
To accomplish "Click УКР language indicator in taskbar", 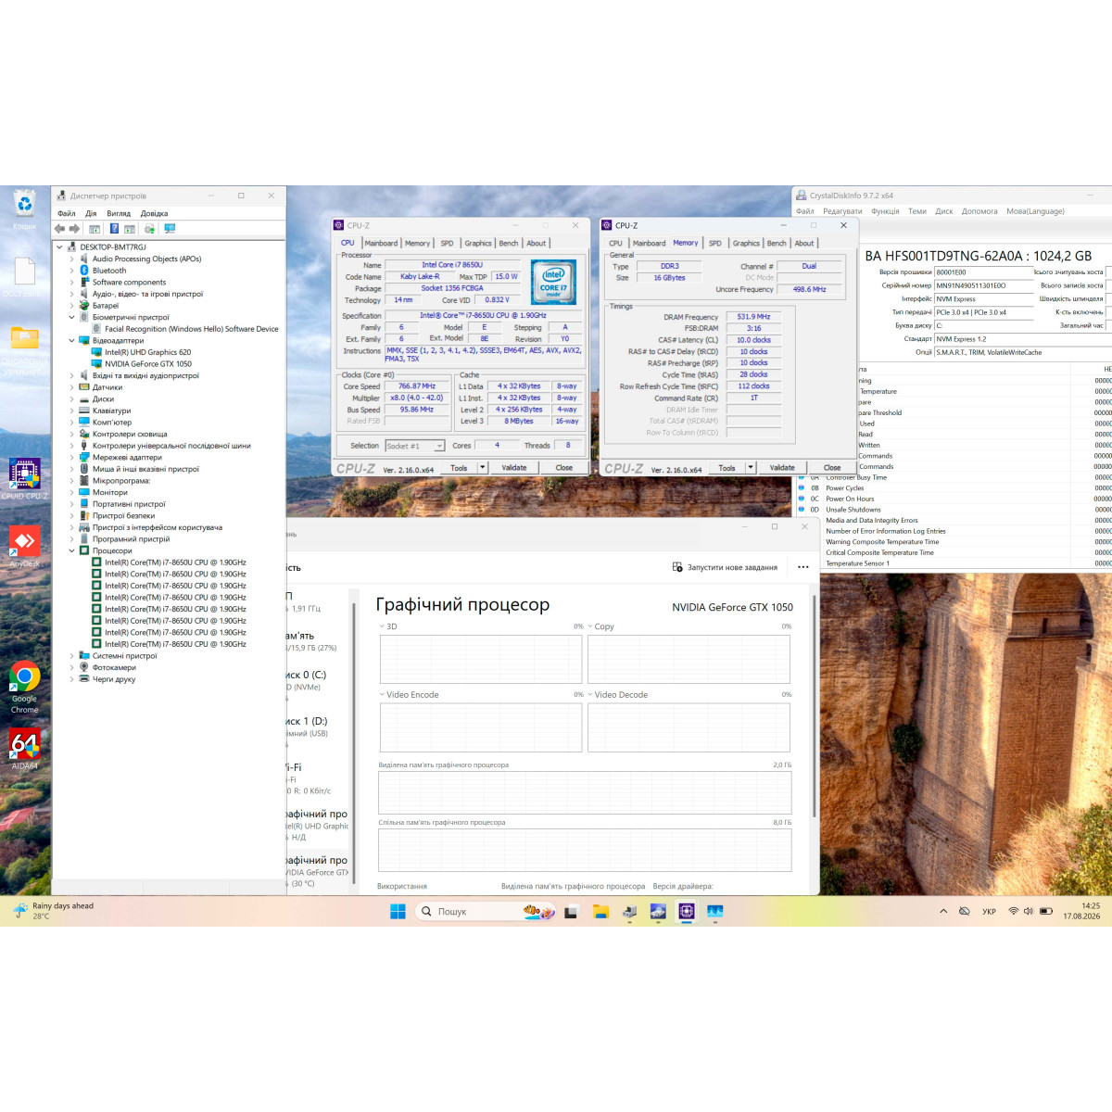I will coord(989,912).
